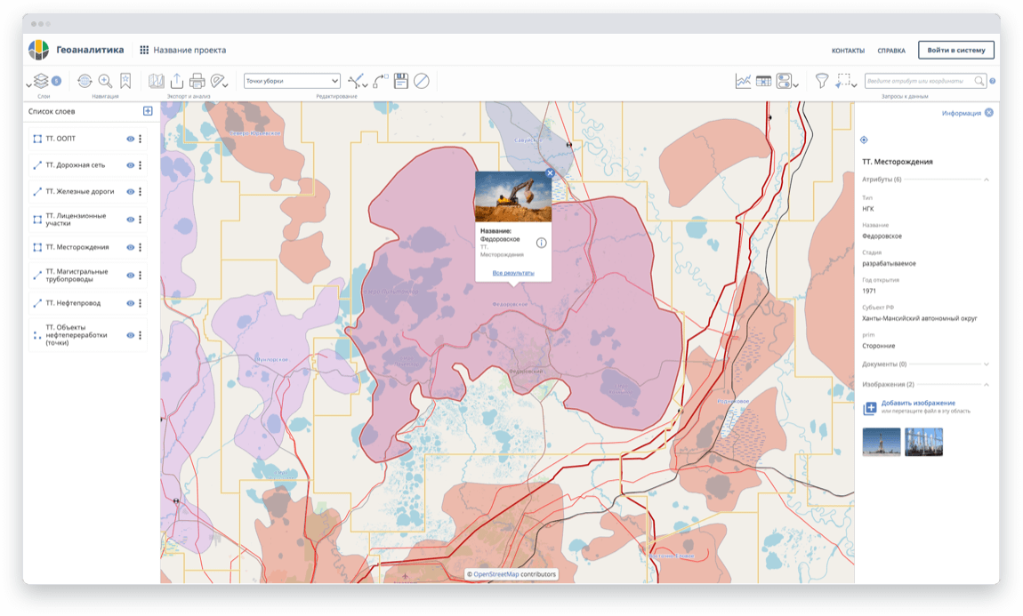Toggle visibility of ТТ. Нефтепровод layer
Viewport: 1023px width, 616px height.
point(130,303)
